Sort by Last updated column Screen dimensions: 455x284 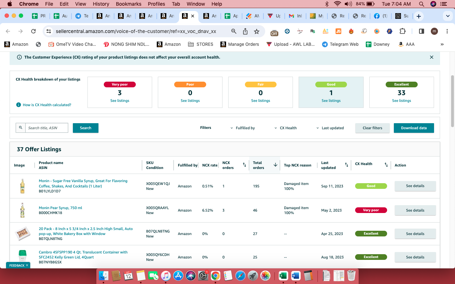click(x=347, y=165)
